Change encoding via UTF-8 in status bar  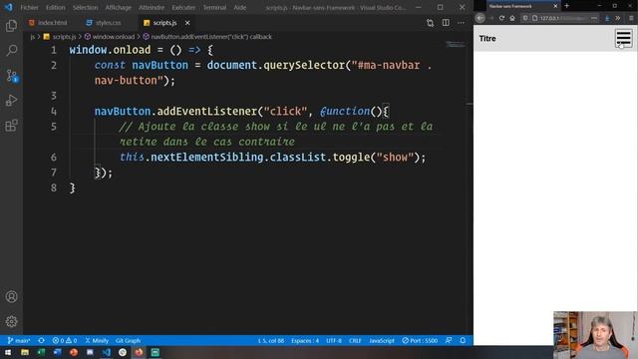(x=334, y=341)
